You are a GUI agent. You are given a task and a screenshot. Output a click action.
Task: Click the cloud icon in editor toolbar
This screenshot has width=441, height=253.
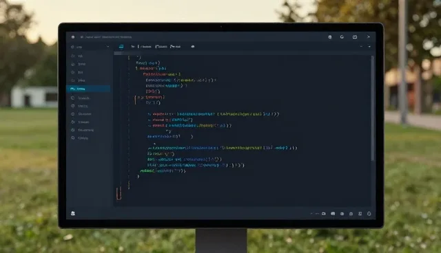pyautogui.click(x=193, y=47)
